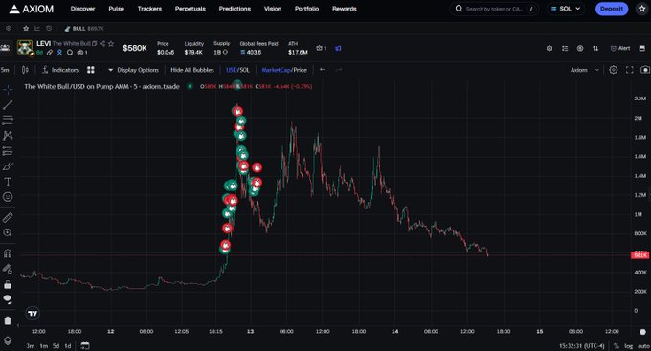Open chart settings gear icon
This screenshot has width=651, height=351.
pyautogui.click(x=614, y=70)
